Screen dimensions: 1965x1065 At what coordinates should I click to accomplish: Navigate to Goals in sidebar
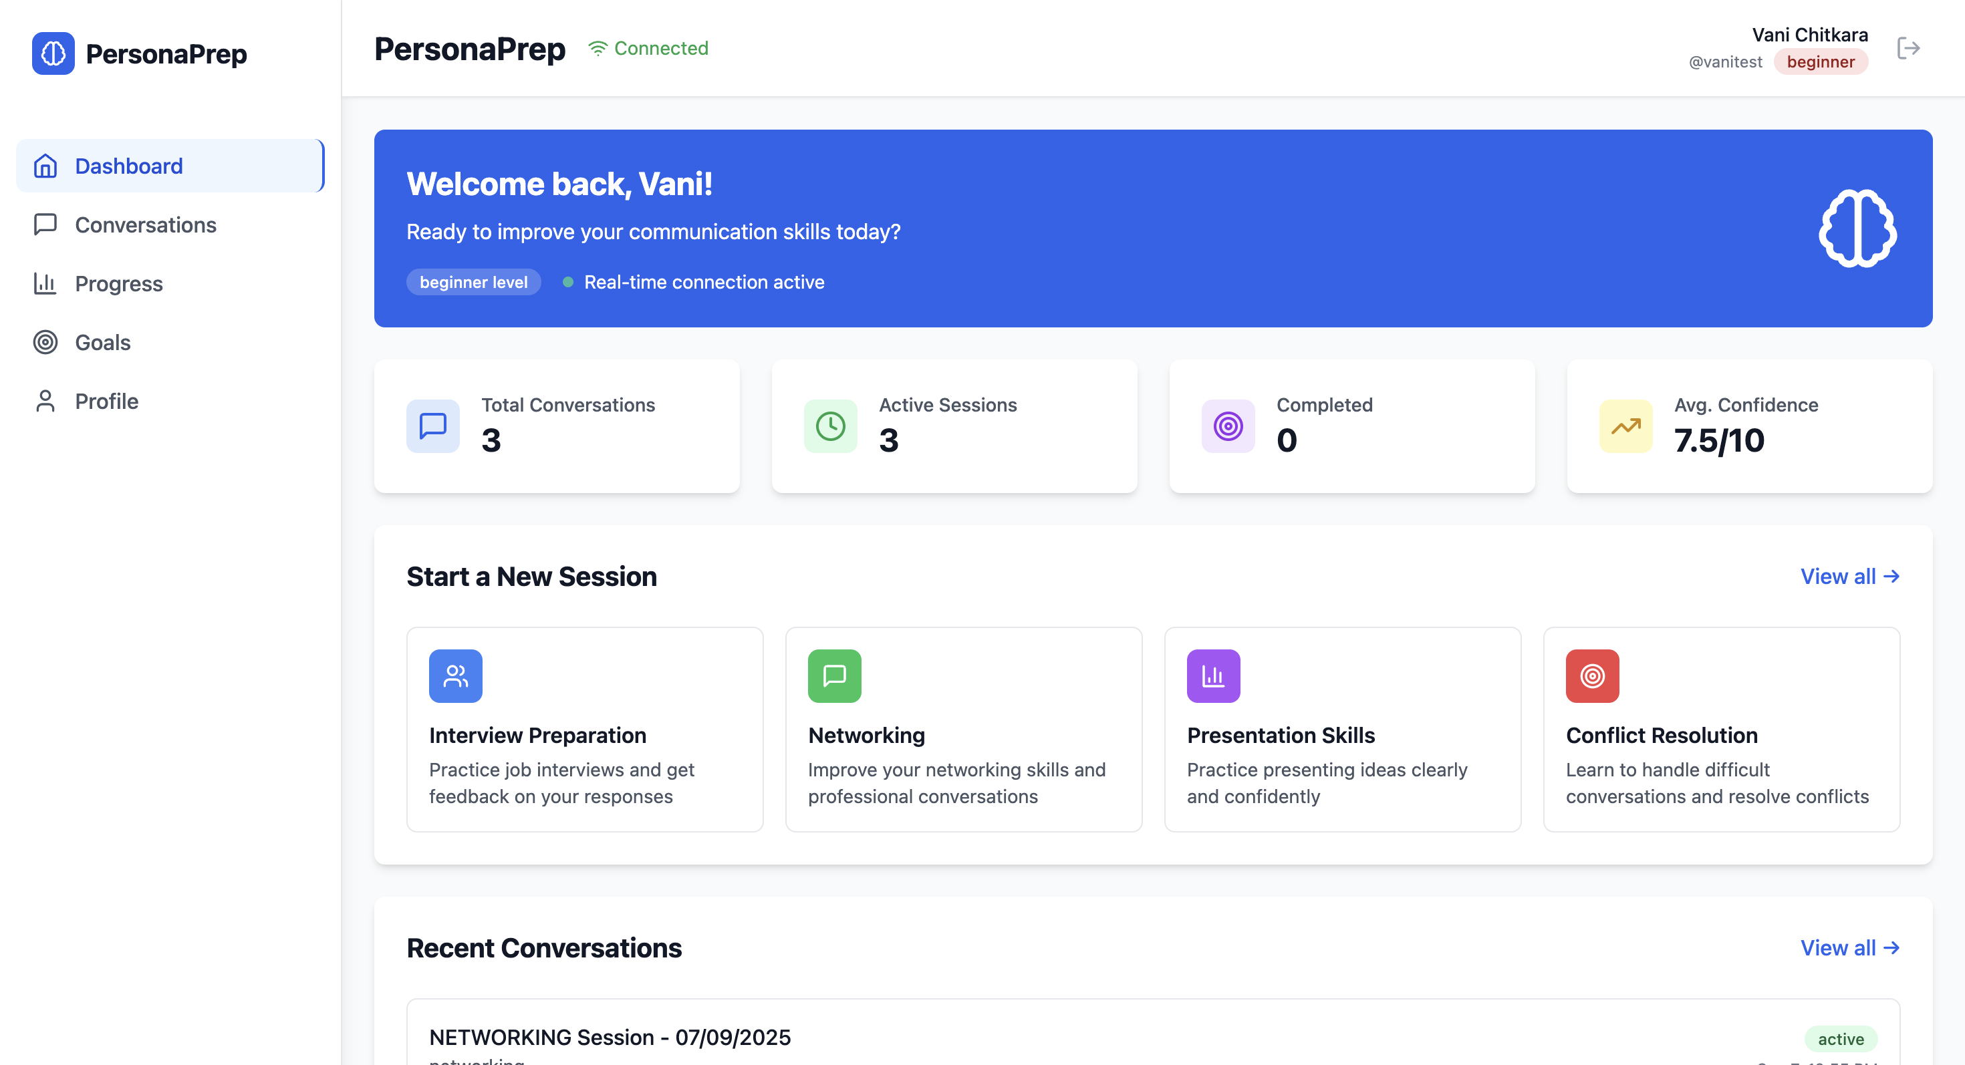[x=102, y=342]
